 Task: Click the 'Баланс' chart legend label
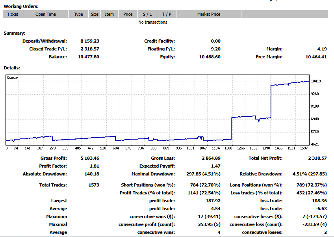coord(13,78)
